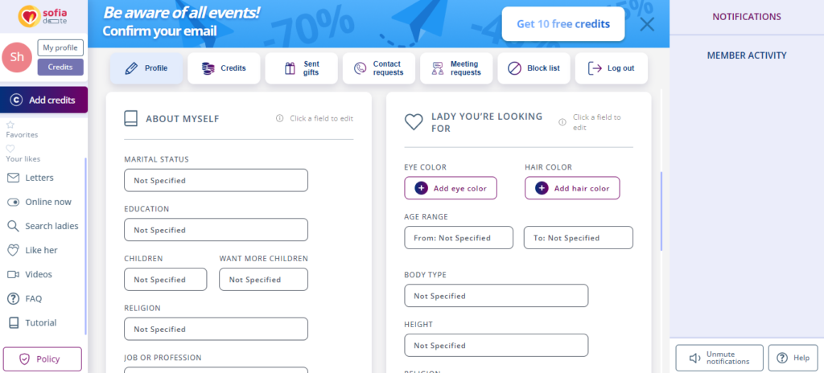Open the Body Type selector

coord(496,296)
